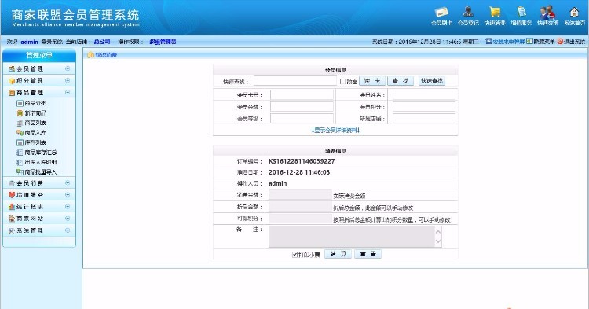Collapse the 商品管理 menu section
589x309 pixels.
(x=68, y=92)
